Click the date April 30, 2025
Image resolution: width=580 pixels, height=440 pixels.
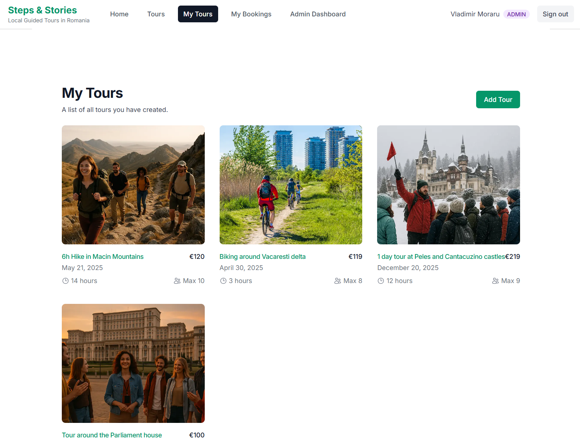[241, 268]
